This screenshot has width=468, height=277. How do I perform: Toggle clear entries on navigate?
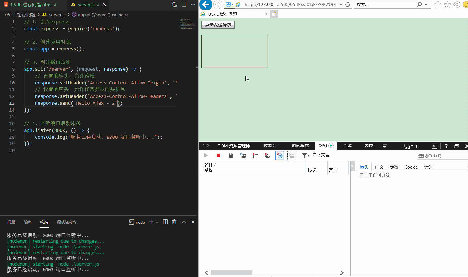click(x=280, y=155)
